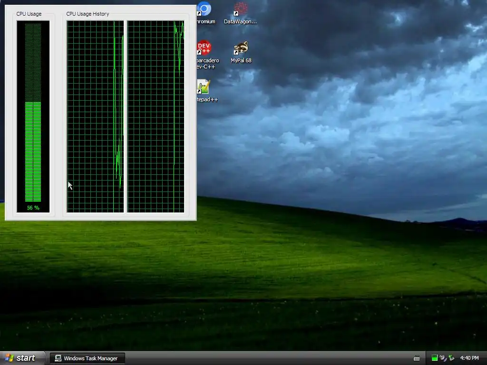The height and width of the screenshot is (365, 487).
Task: Click the green CPU meter tray icon
Action: tap(435, 358)
